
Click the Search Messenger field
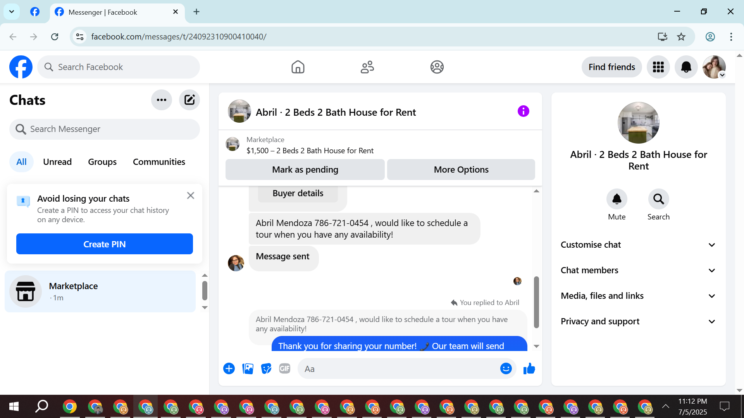pos(105,129)
